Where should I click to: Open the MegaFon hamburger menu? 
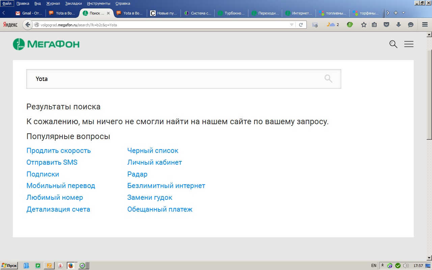click(409, 44)
